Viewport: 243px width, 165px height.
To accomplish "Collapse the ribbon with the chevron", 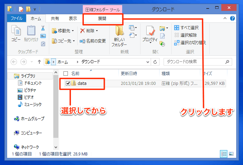I will click(x=225, y=18).
